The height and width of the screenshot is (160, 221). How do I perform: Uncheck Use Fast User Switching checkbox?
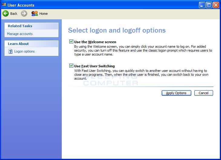pos(71,66)
